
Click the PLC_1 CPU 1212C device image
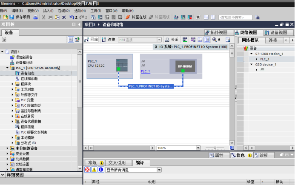[x=122, y=65]
